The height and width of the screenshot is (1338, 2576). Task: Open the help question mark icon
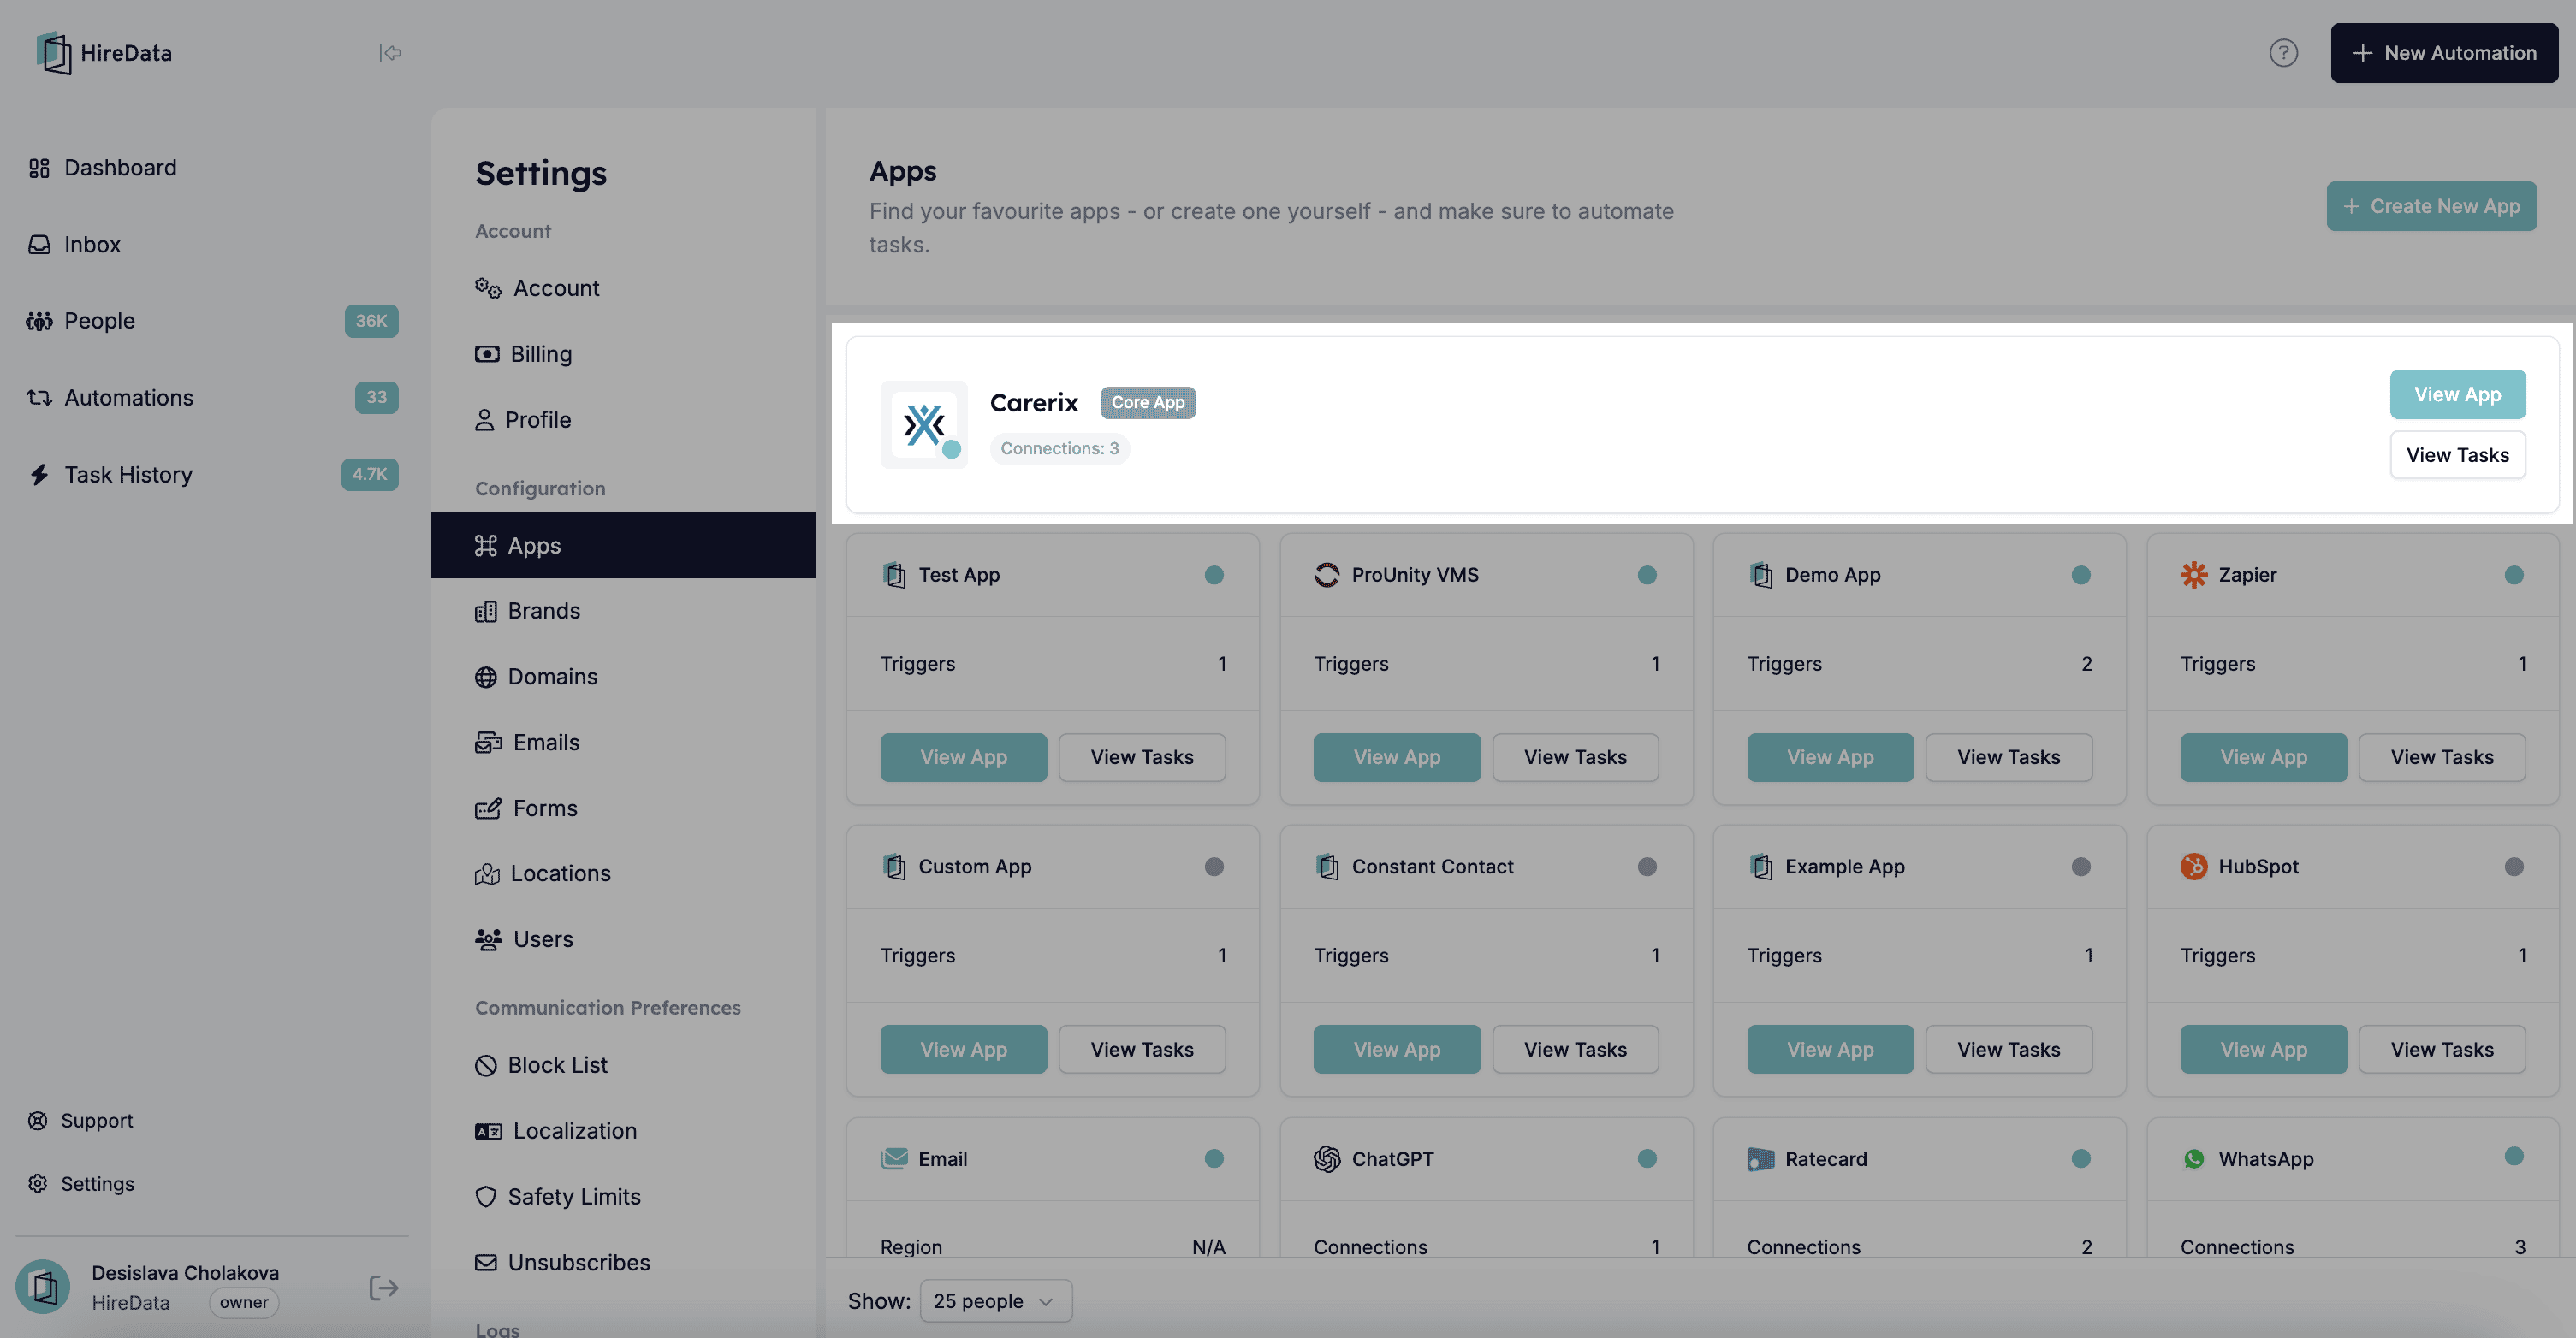(x=2283, y=53)
